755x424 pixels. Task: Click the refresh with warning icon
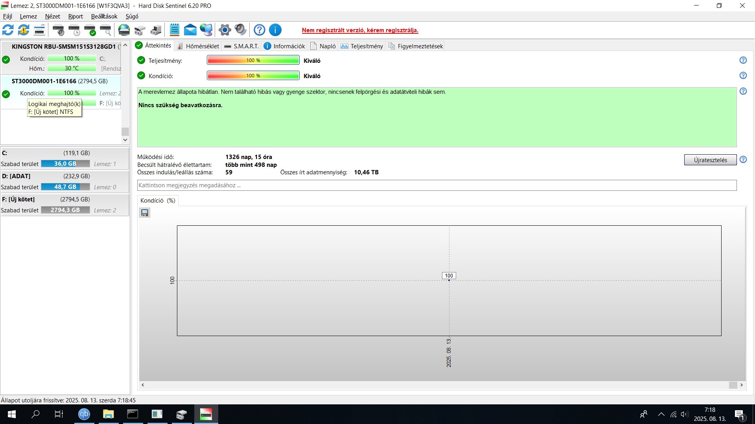[x=24, y=30]
